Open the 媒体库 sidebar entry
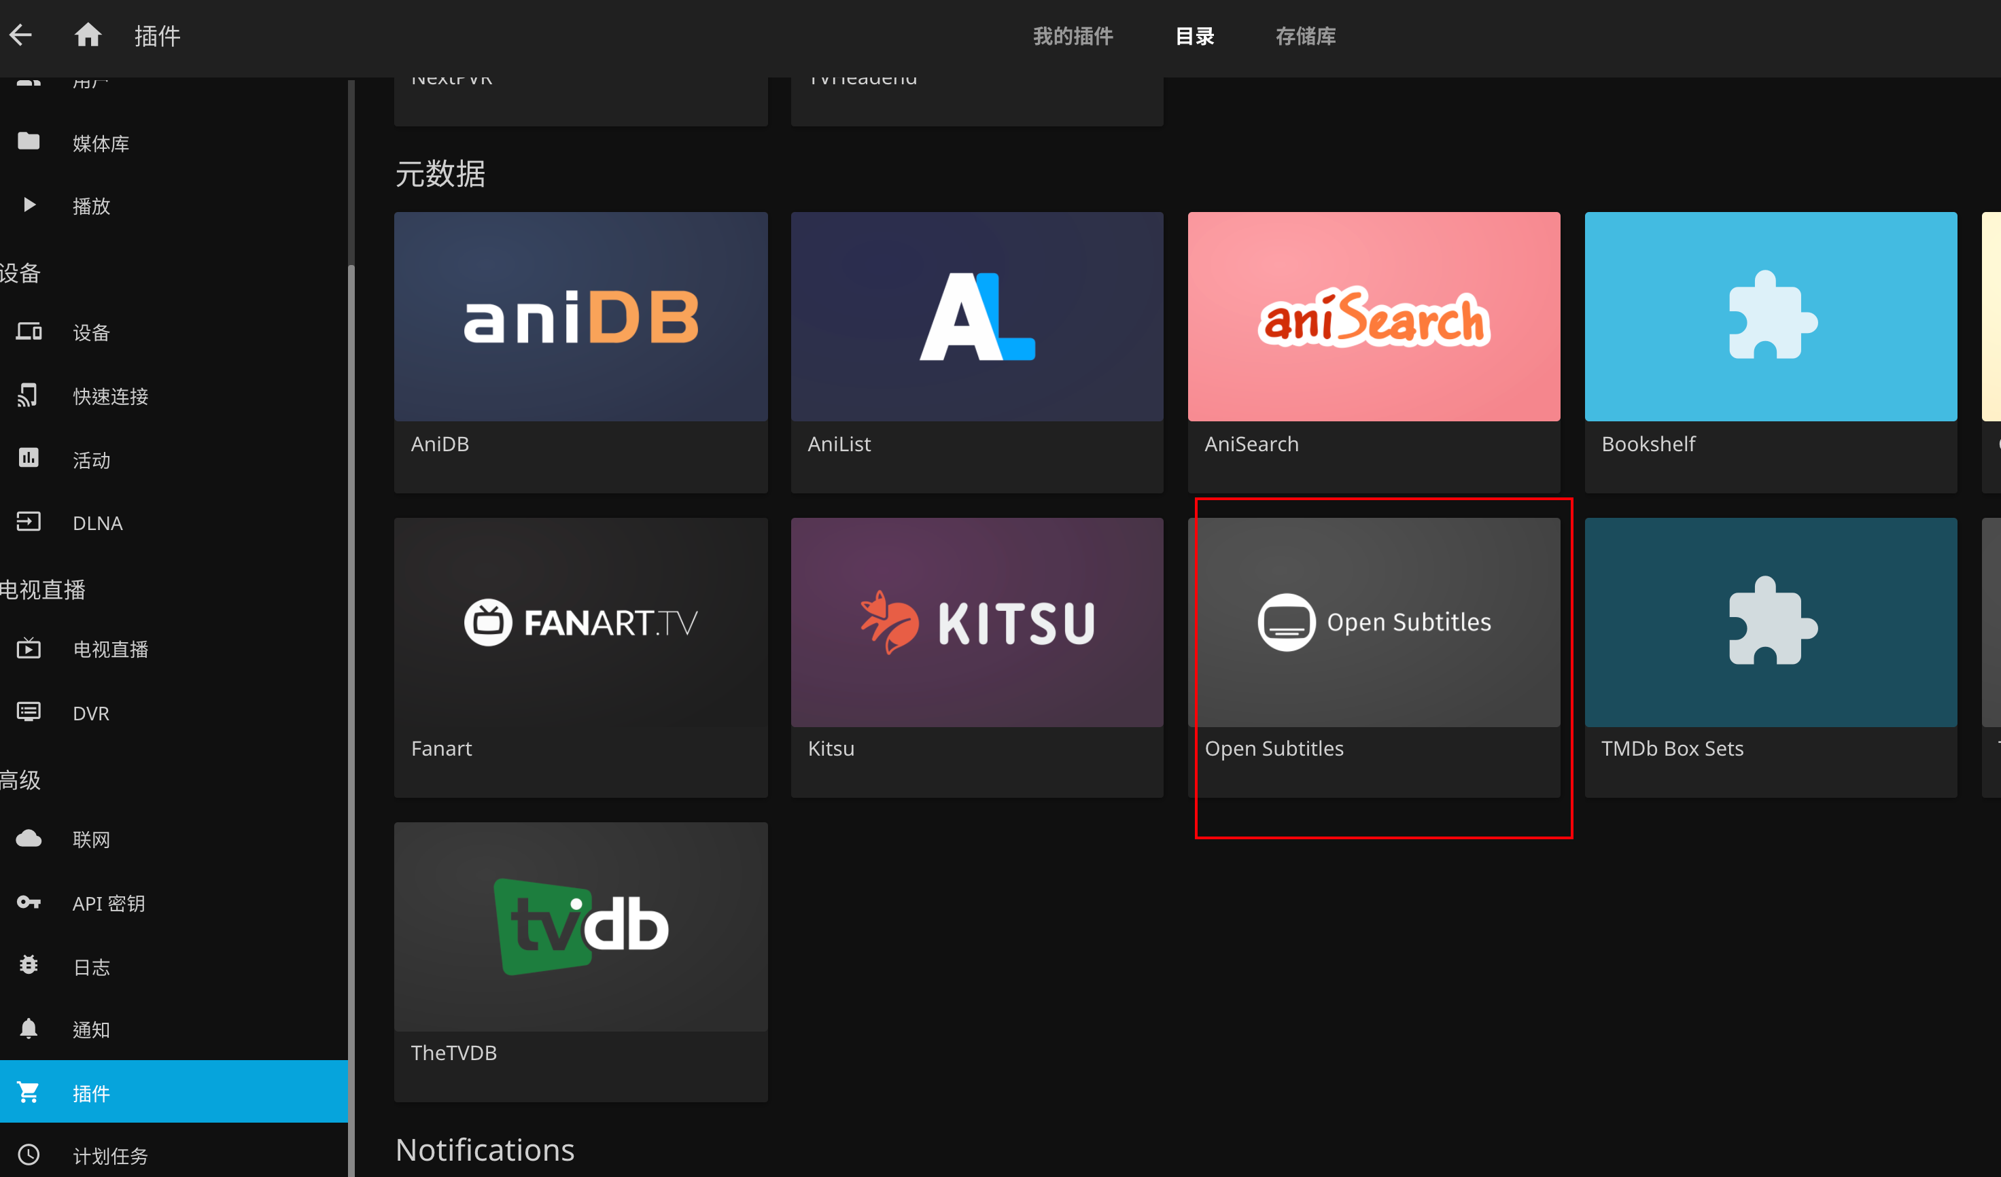The image size is (2001, 1177). [x=174, y=143]
